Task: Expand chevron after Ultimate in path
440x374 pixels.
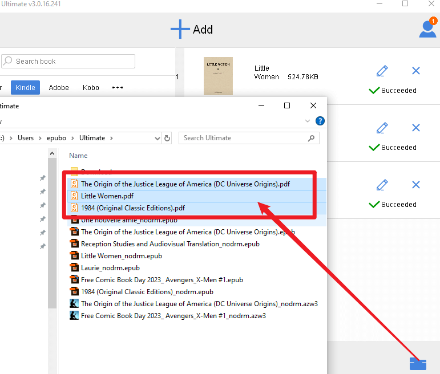Action: 111,138
